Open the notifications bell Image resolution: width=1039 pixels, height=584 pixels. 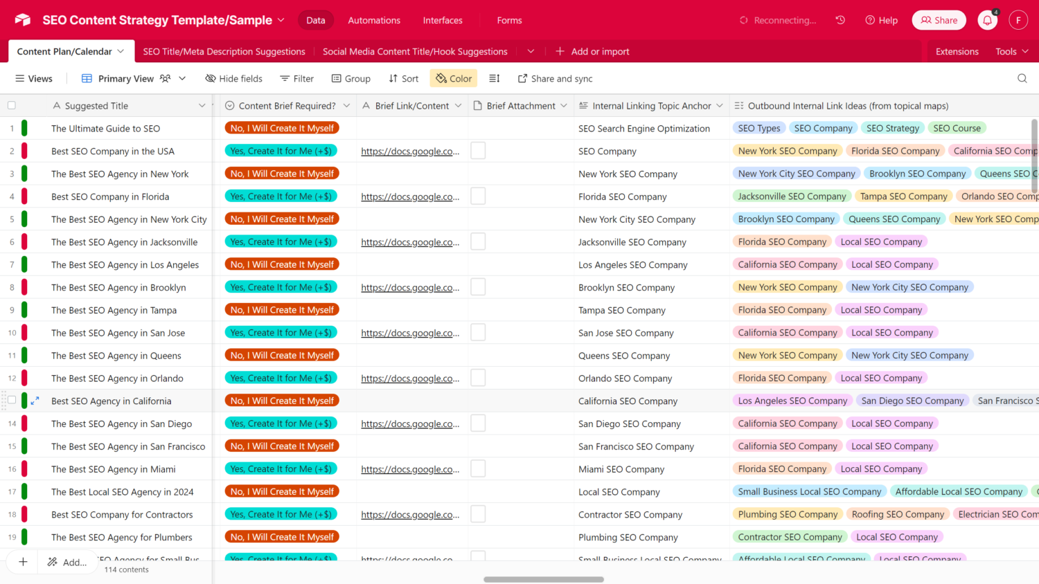click(987, 20)
